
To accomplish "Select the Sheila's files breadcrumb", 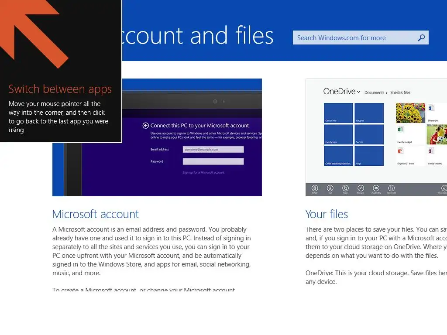I will tap(400, 92).
